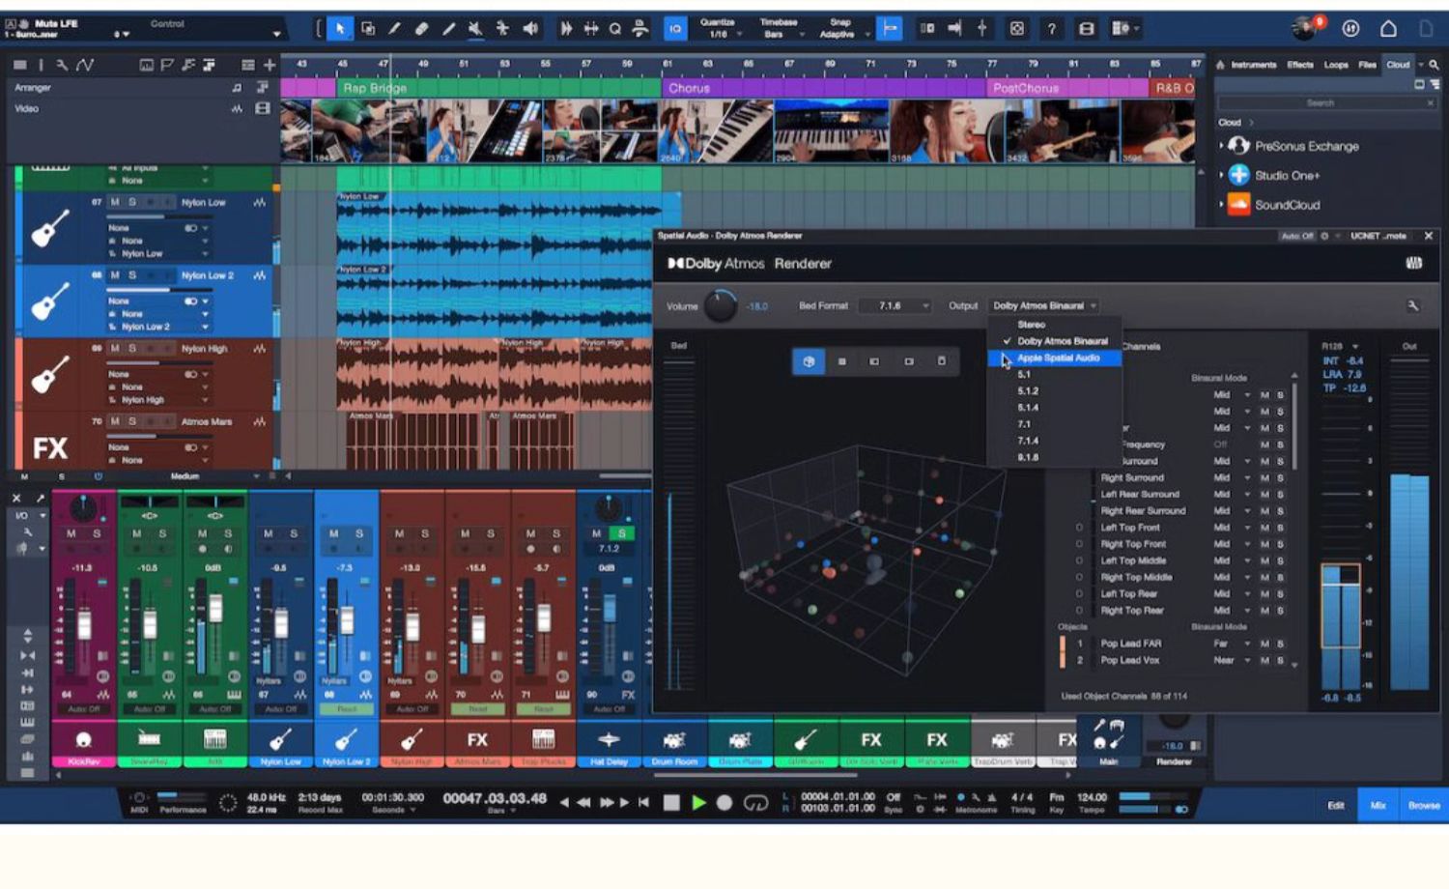Viewport: 1449px width, 889px height.
Task: Open the Files browser tab
Action: pyautogui.click(x=1367, y=65)
